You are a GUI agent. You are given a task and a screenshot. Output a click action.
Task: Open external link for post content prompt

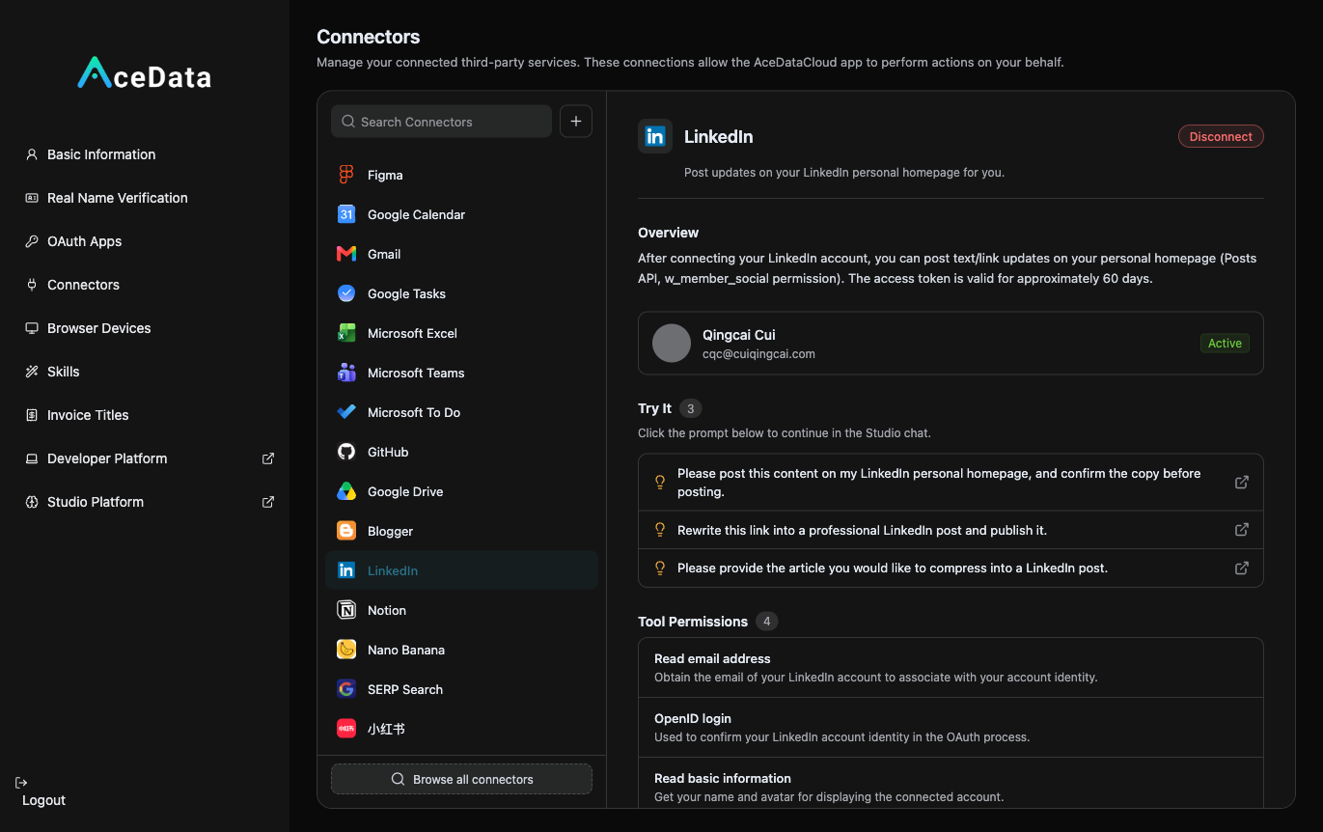coord(1242,483)
